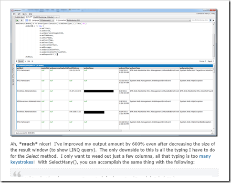Click the Results button in output pane
This screenshot has height=183, width=231.
pyautogui.click(x=21, y=61)
